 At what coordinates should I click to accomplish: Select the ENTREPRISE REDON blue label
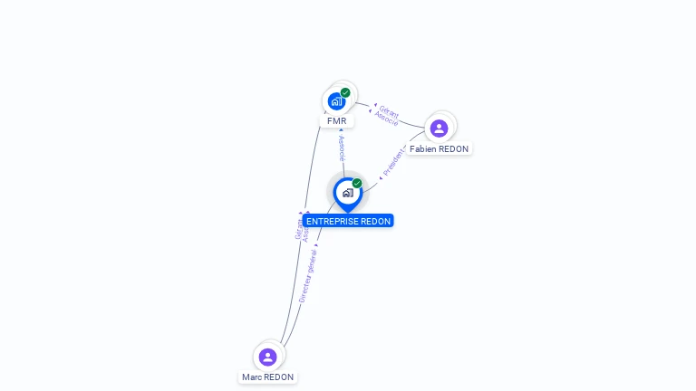(x=348, y=221)
